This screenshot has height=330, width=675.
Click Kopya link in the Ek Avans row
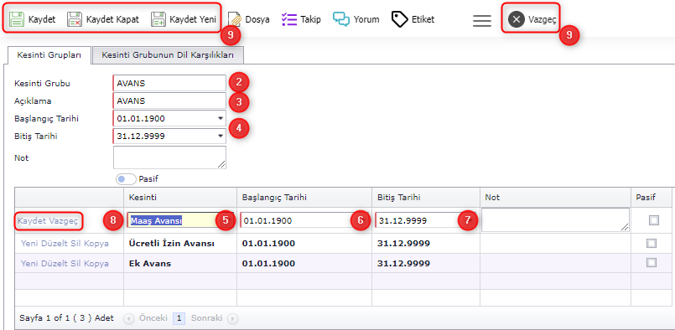pos(95,263)
